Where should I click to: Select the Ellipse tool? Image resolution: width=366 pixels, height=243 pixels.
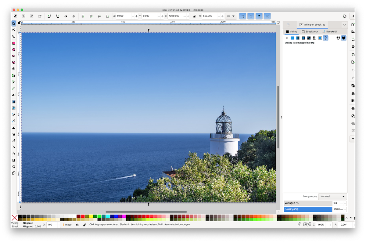14,49
